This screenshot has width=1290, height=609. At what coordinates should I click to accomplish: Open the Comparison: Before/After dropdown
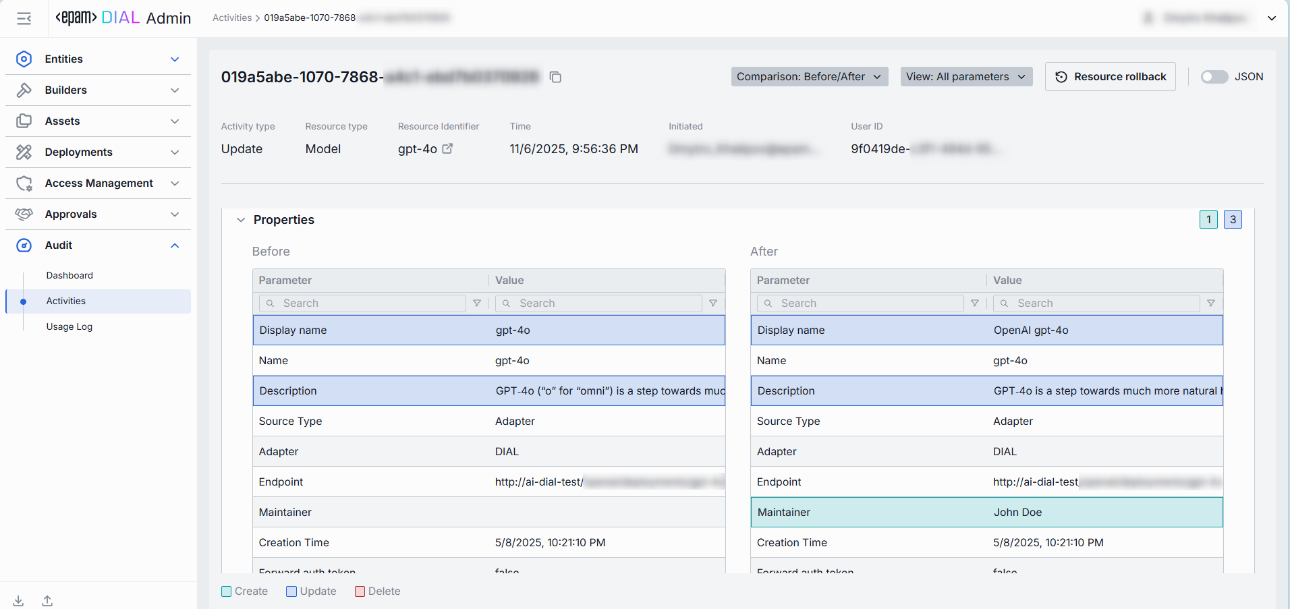click(809, 77)
